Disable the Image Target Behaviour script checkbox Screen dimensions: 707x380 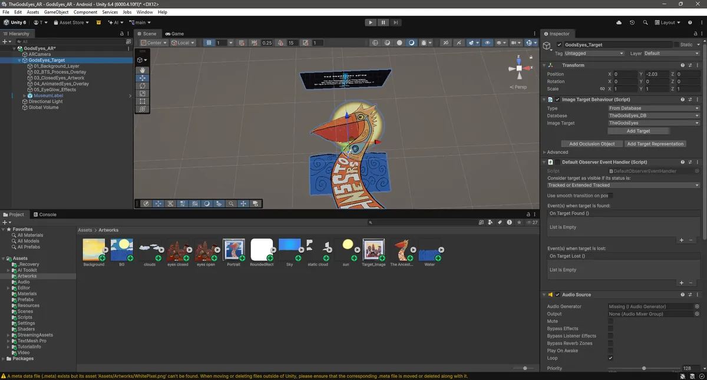tap(557, 100)
